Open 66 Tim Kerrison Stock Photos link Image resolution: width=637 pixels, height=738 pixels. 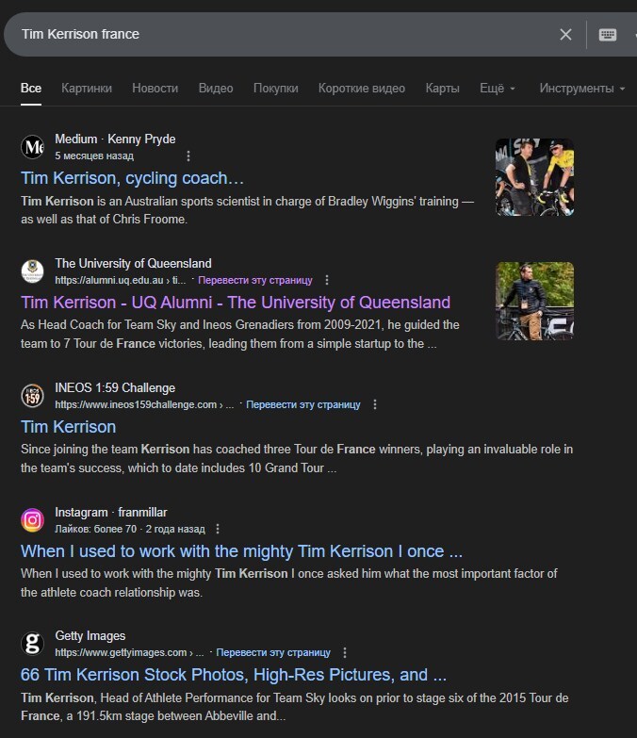point(233,675)
